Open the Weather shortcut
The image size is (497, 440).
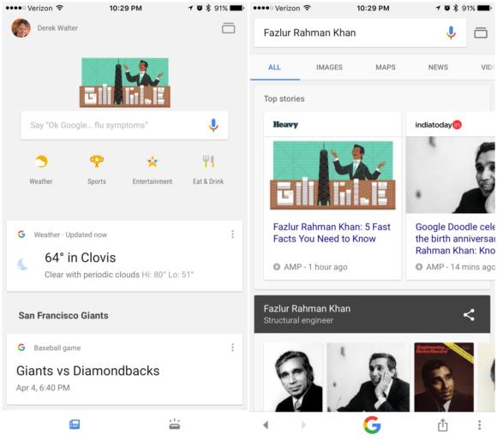tap(41, 170)
